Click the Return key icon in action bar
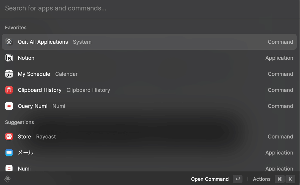 pyautogui.click(x=237, y=179)
